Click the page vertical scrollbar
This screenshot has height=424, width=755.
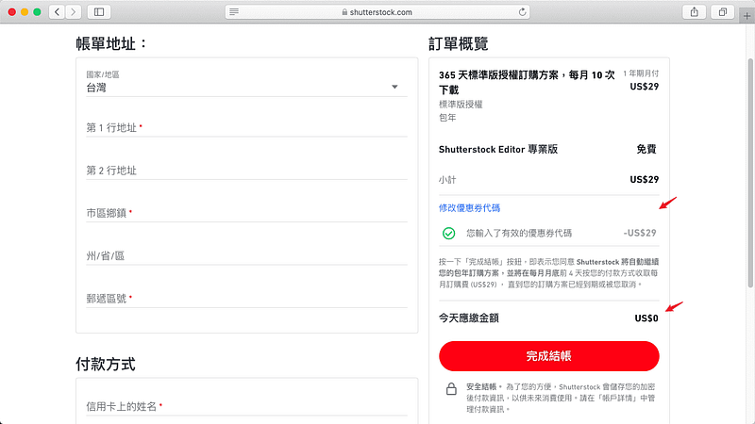(x=750, y=173)
